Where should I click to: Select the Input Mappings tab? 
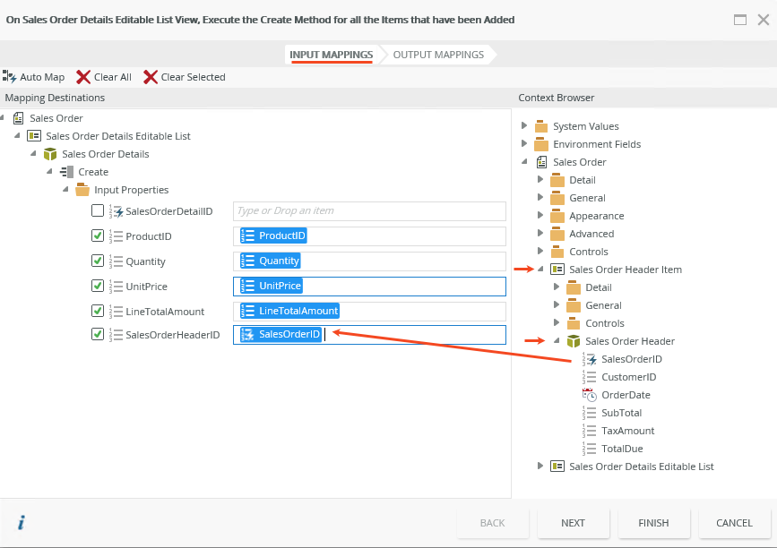(331, 55)
